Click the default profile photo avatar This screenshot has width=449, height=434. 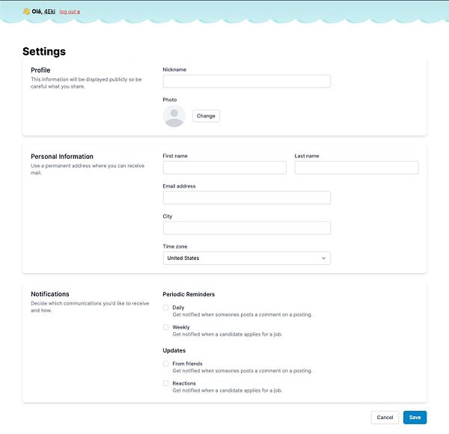click(174, 116)
